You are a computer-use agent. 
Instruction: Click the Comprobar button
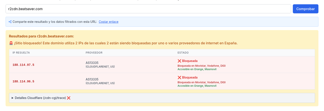[305, 9]
